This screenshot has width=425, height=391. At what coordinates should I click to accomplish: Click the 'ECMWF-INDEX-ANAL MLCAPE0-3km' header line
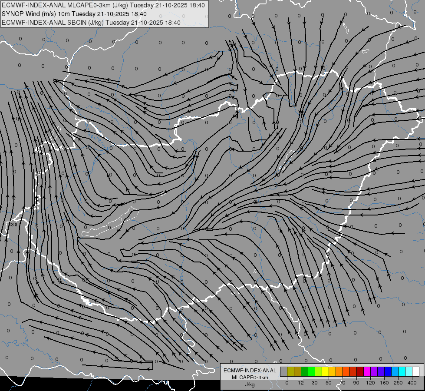103,5
